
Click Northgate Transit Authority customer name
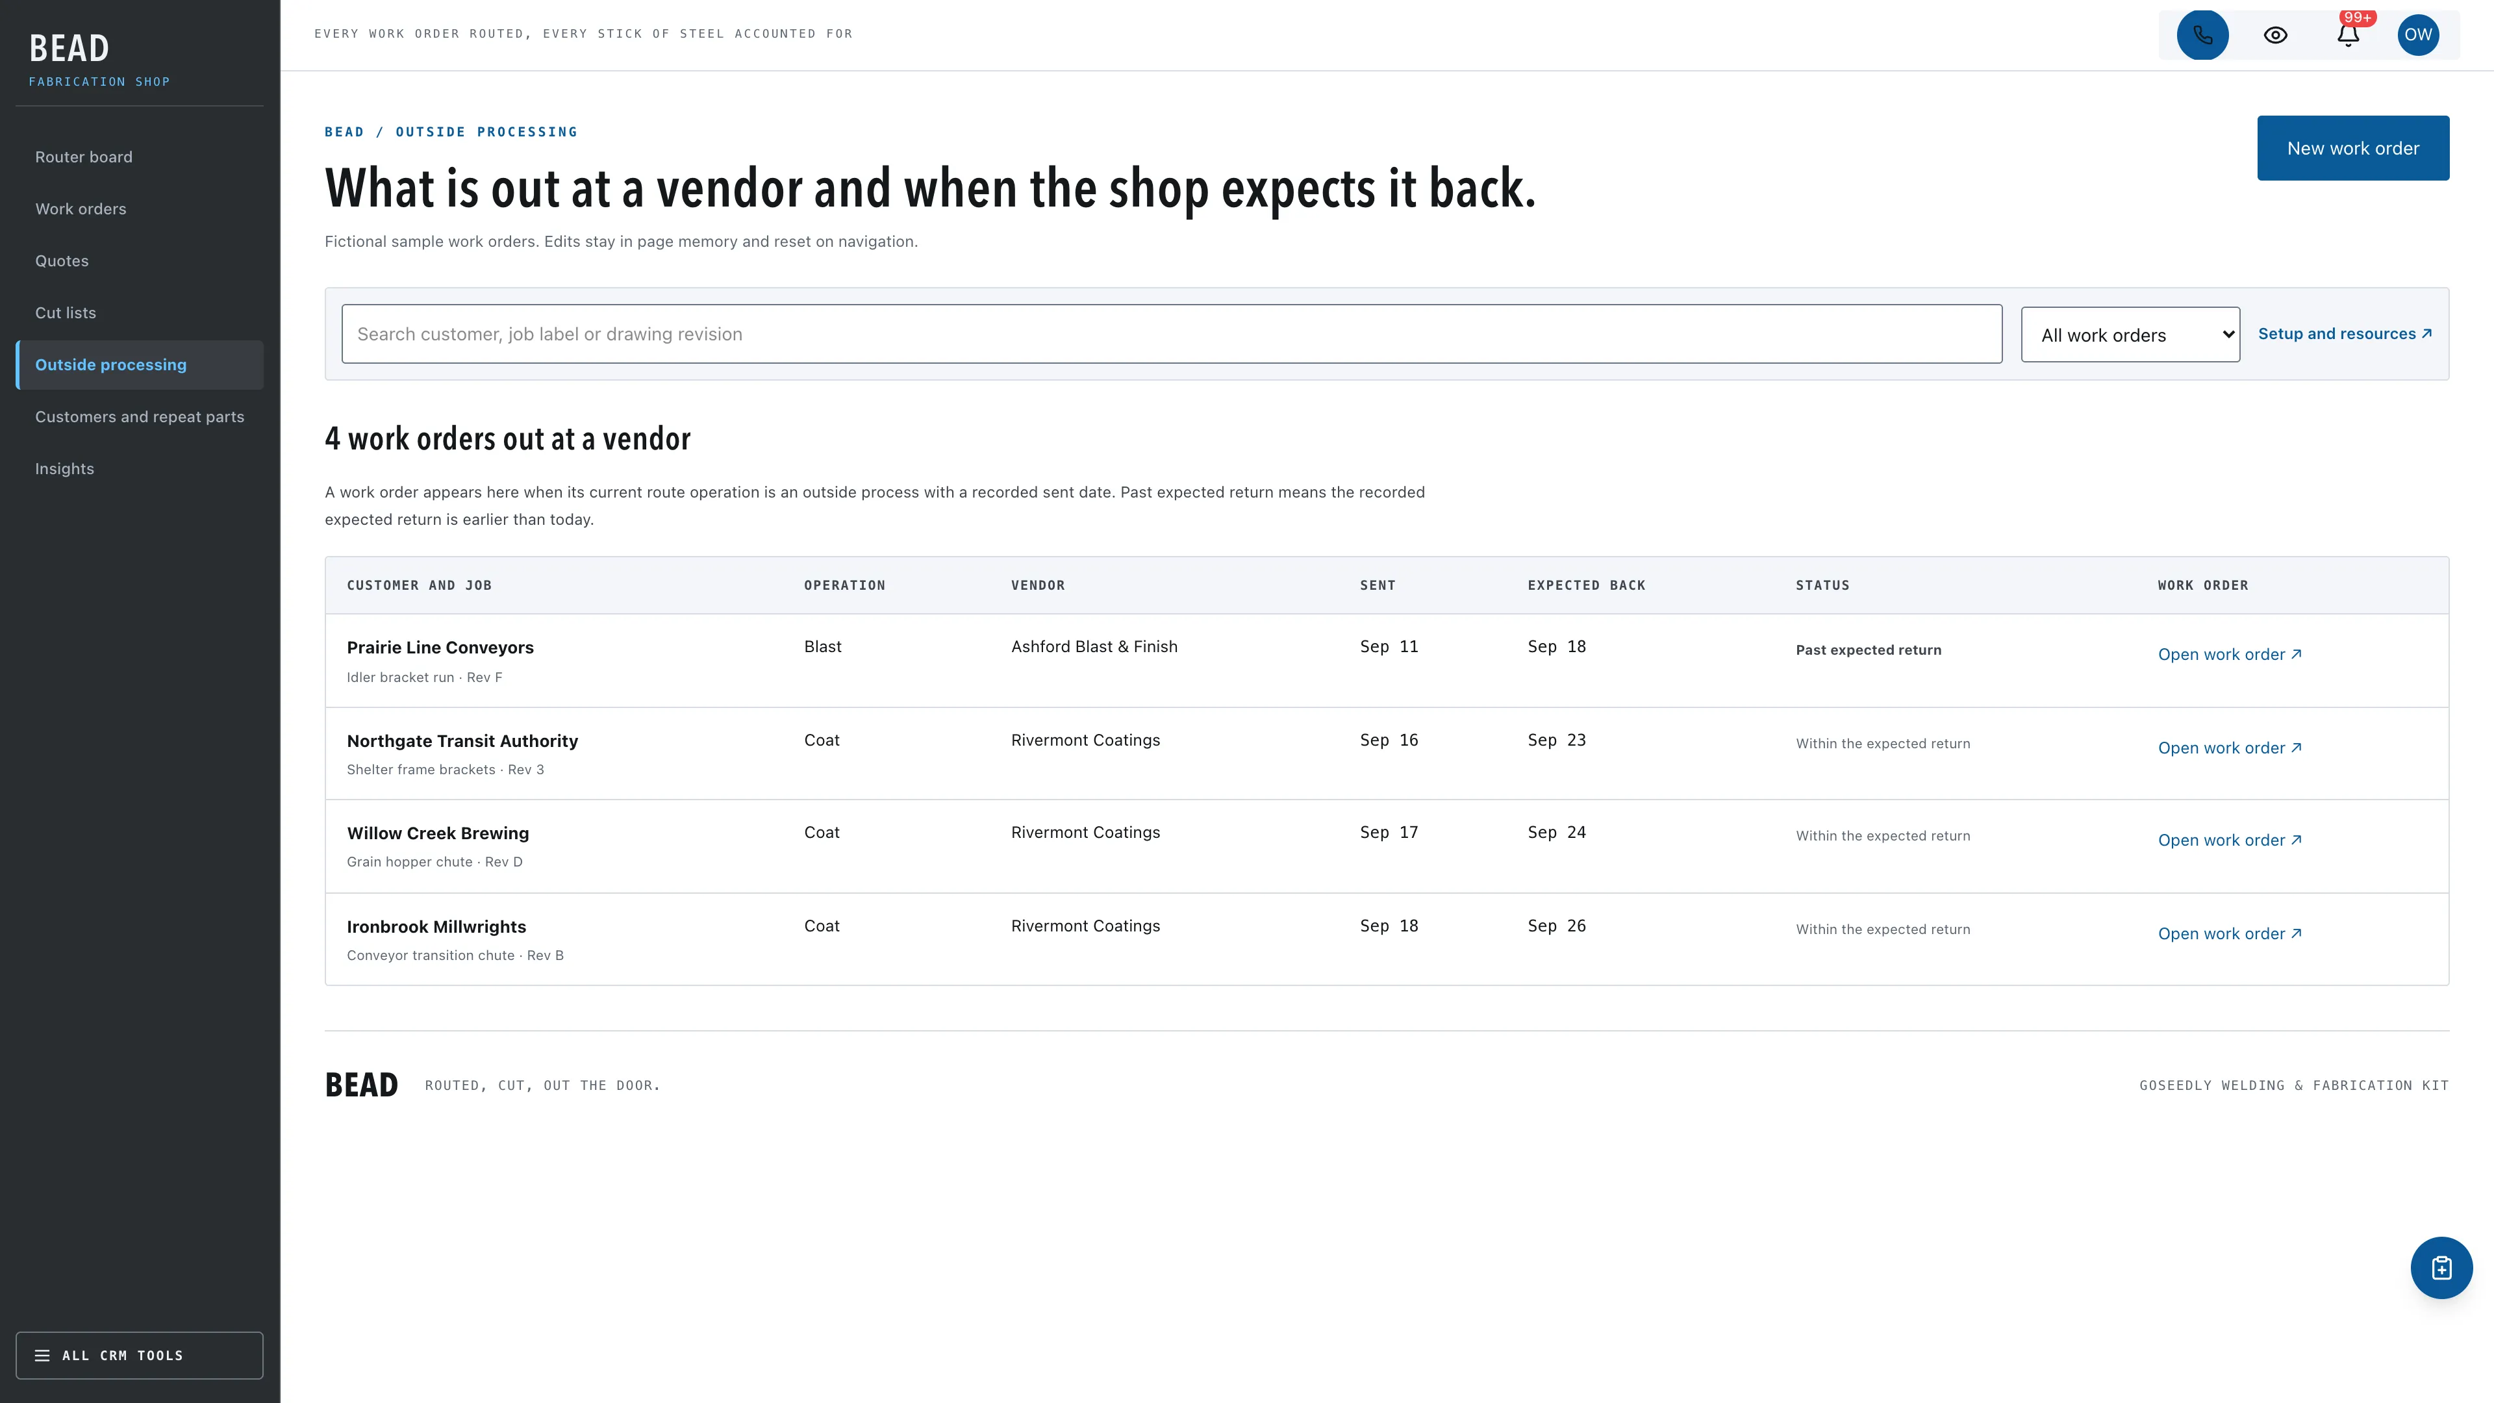point(463,742)
